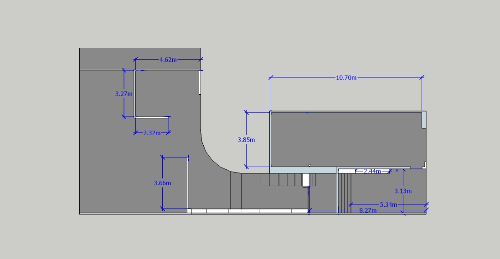Select the 4.62m dimension label

pos(168,60)
